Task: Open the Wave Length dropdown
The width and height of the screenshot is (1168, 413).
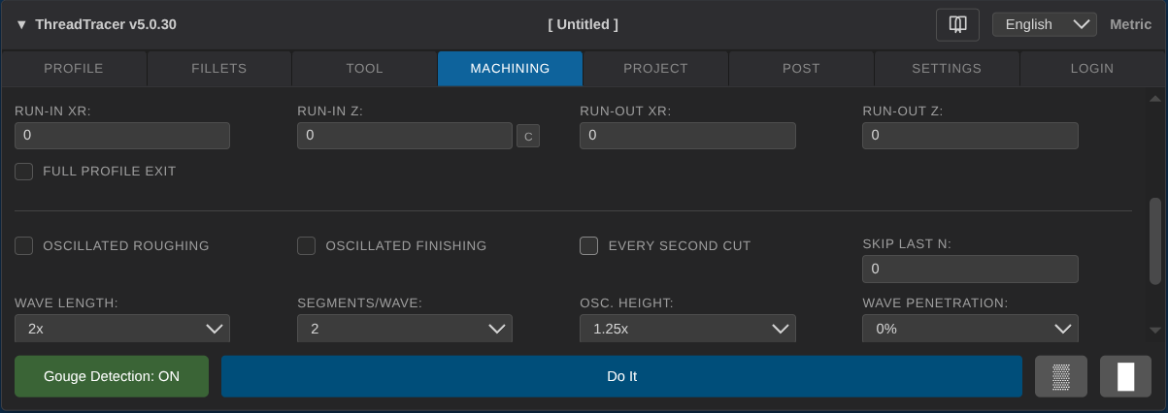Action: click(122, 329)
